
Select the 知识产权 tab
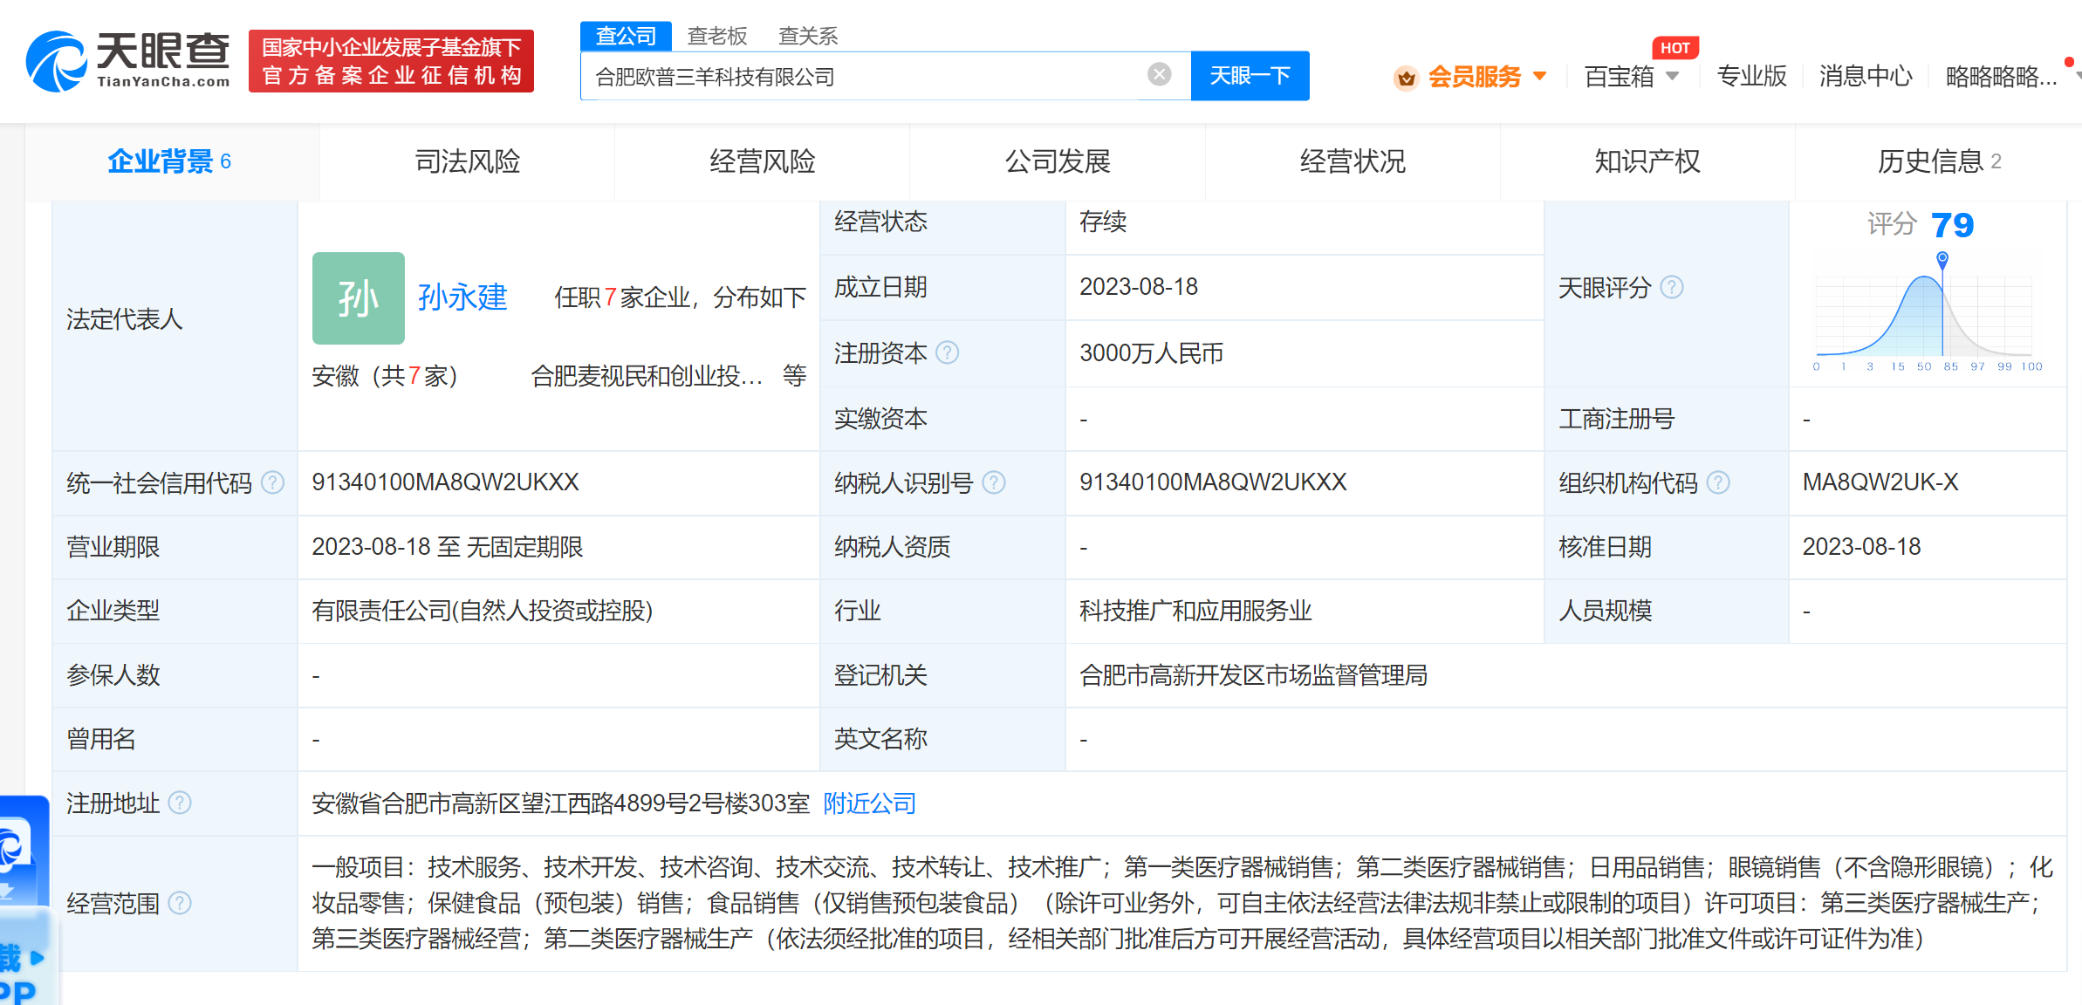[1647, 161]
